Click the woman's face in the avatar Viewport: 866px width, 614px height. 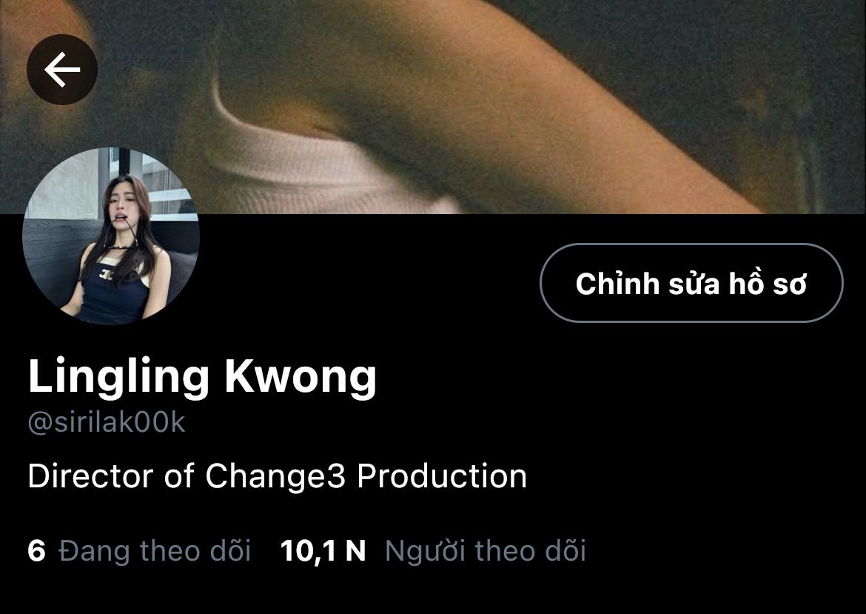[x=120, y=206]
